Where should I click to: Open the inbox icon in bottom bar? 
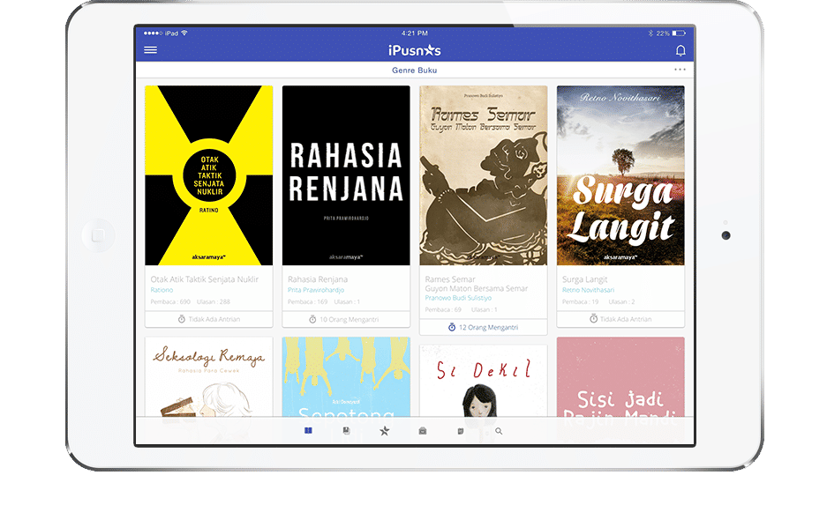click(423, 431)
